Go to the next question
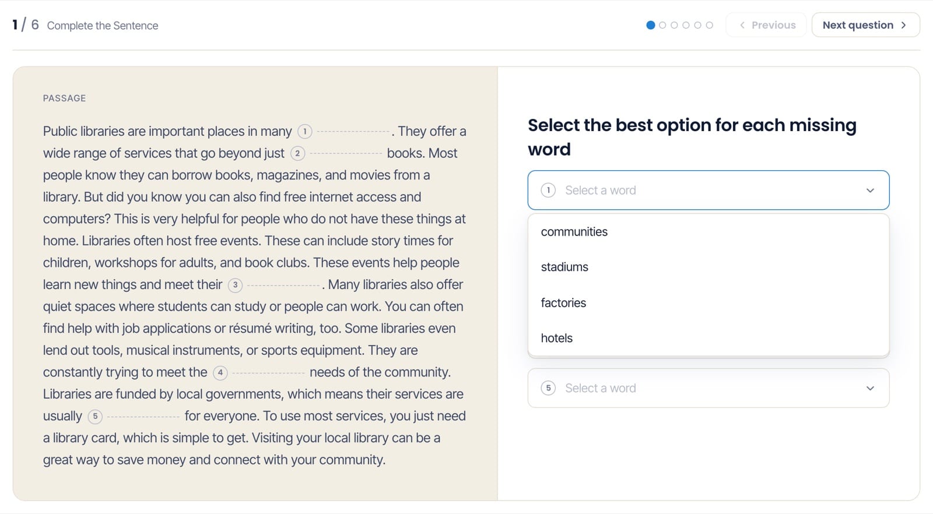933x514 pixels. (865, 25)
